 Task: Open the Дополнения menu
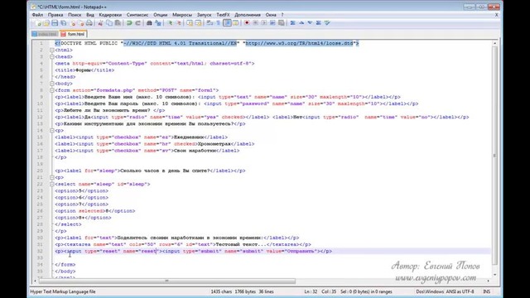pos(248,15)
